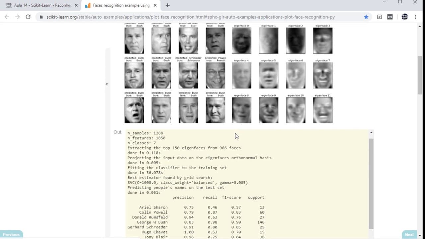Select the Faces recognition example tab
Image resolution: width=425 pixels, height=239 pixels.
point(121,5)
